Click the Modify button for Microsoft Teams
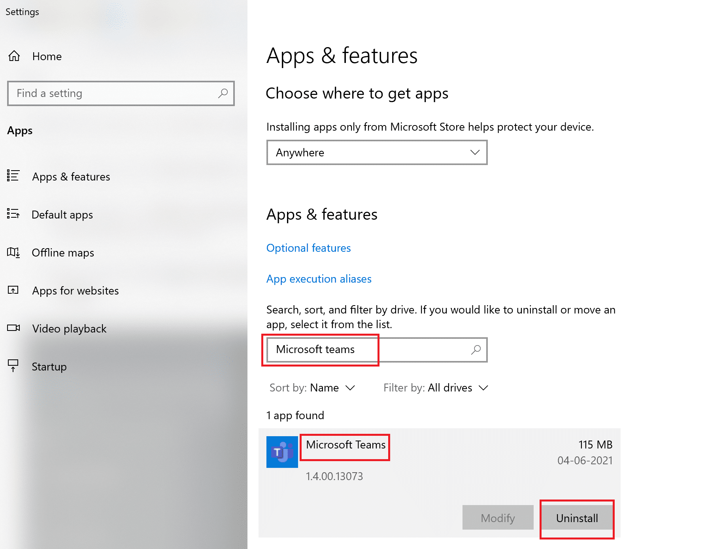Viewport: 723px width, 549px height. pyautogui.click(x=497, y=518)
